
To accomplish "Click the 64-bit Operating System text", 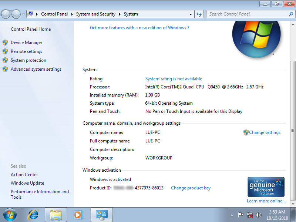I will [x=169, y=103].
